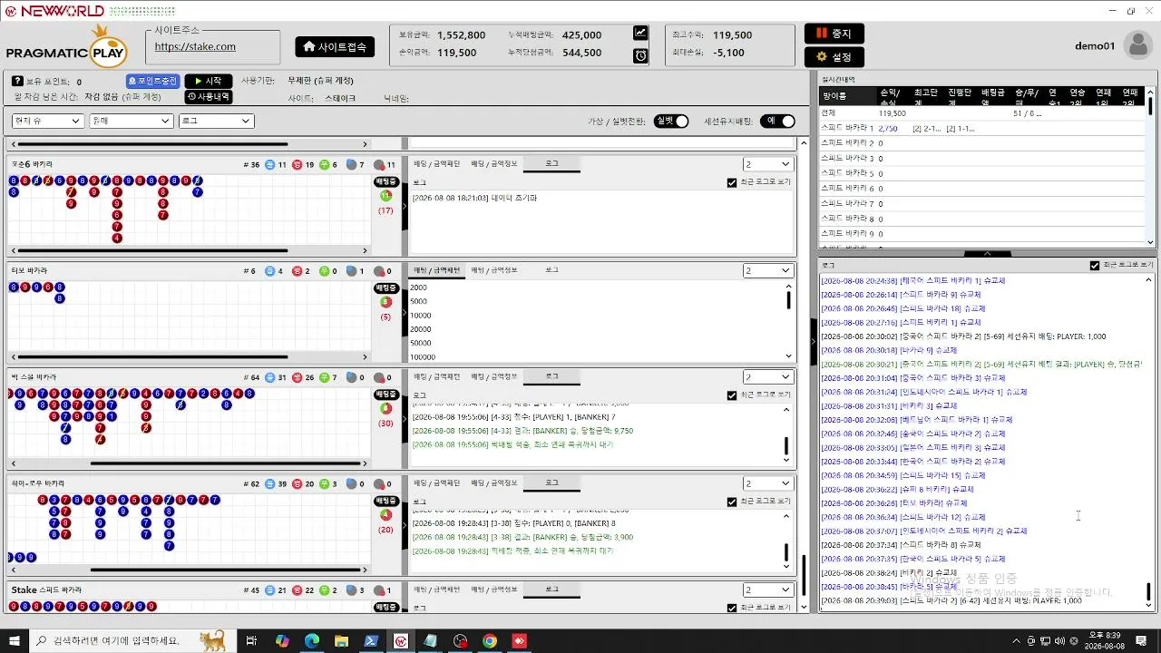Image resolution: width=1161 pixels, height=653 pixels.
Task: Select the 스피드 바카라 1 row in 실시간내역
Action: [x=982, y=129]
